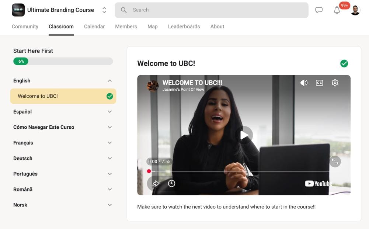This screenshot has width=369, height=229.
Task: Open the group switcher up-down arrows
Action: click(x=104, y=10)
